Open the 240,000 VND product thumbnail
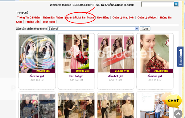The width and height of the screenshot is (185, 118). [x=37, y=53]
